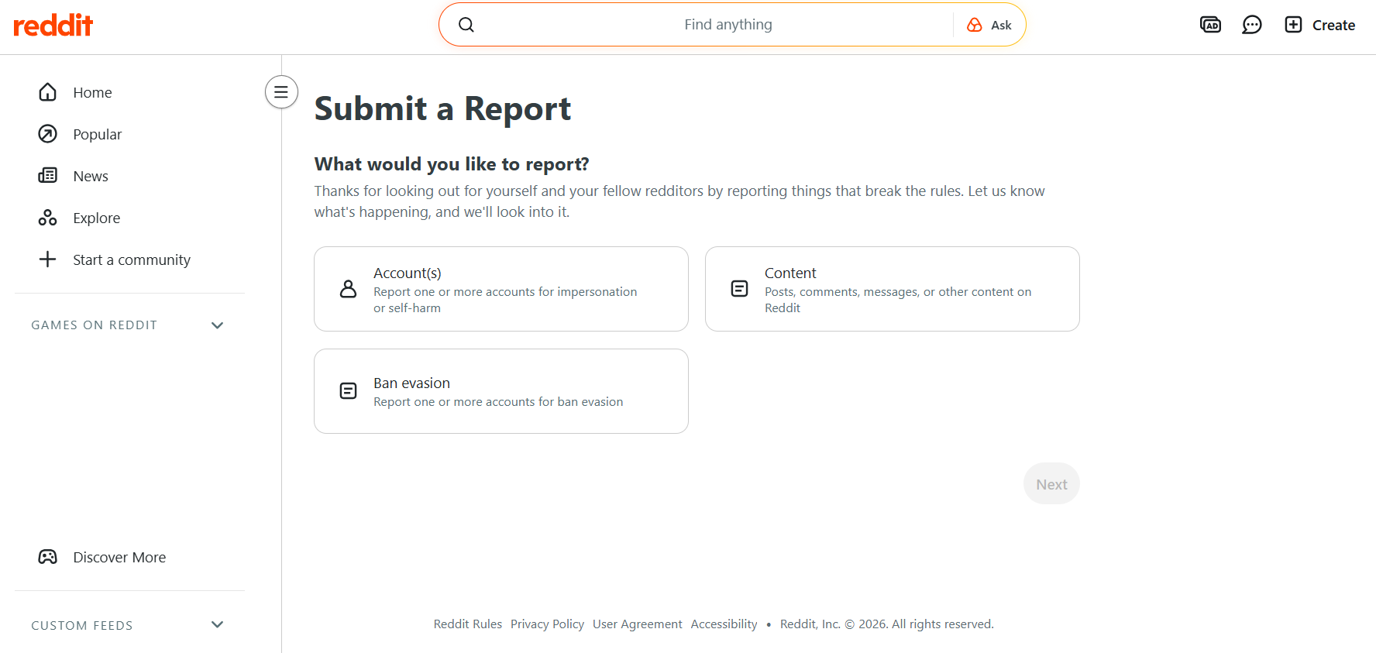1376x653 pixels.
Task: Open User Agreement footer link
Action: click(638, 624)
